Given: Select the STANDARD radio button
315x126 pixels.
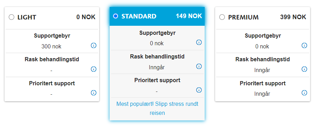Looking at the screenshot, I should tap(116, 16).
